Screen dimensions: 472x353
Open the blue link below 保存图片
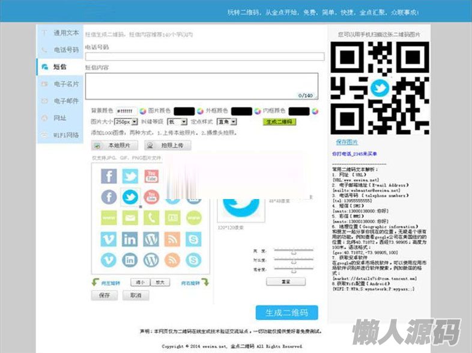point(354,154)
